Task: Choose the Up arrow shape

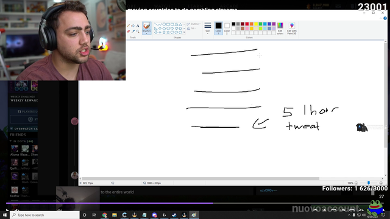Action: [x=180, y=29]
